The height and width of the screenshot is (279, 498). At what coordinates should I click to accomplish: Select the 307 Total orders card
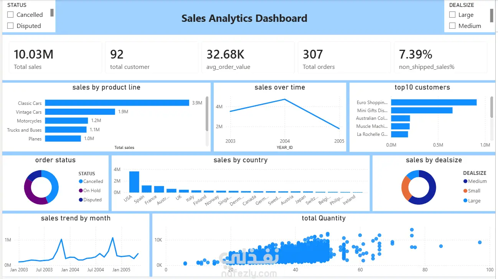(344, 57)
